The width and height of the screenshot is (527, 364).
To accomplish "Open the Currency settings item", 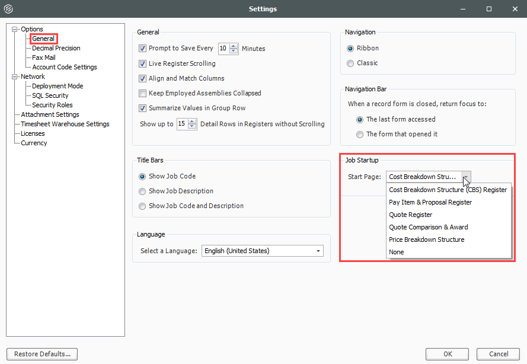I will point(34,143).
